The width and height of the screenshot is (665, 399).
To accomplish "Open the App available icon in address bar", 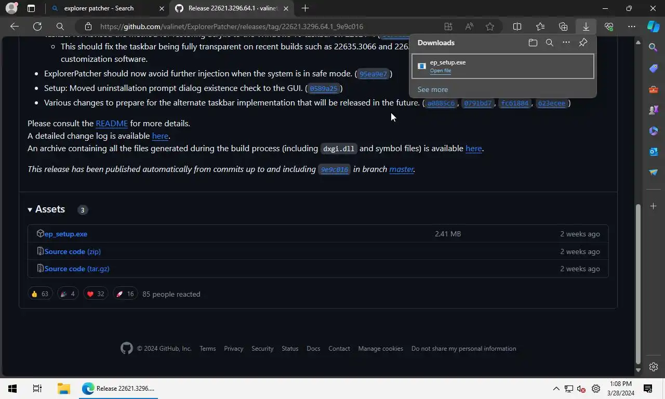I will coord(448,26).
